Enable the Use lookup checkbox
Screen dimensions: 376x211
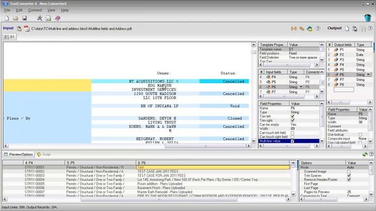(x=360, y=135)
